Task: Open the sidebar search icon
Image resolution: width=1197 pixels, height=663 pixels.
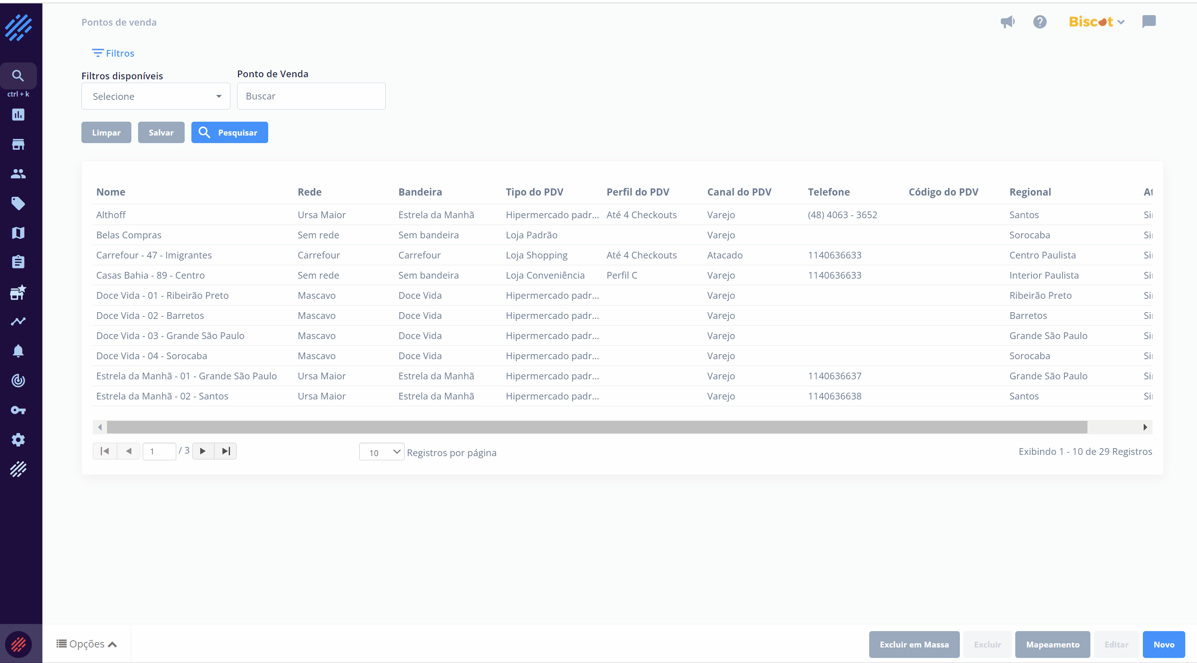Action: [18, 76]
